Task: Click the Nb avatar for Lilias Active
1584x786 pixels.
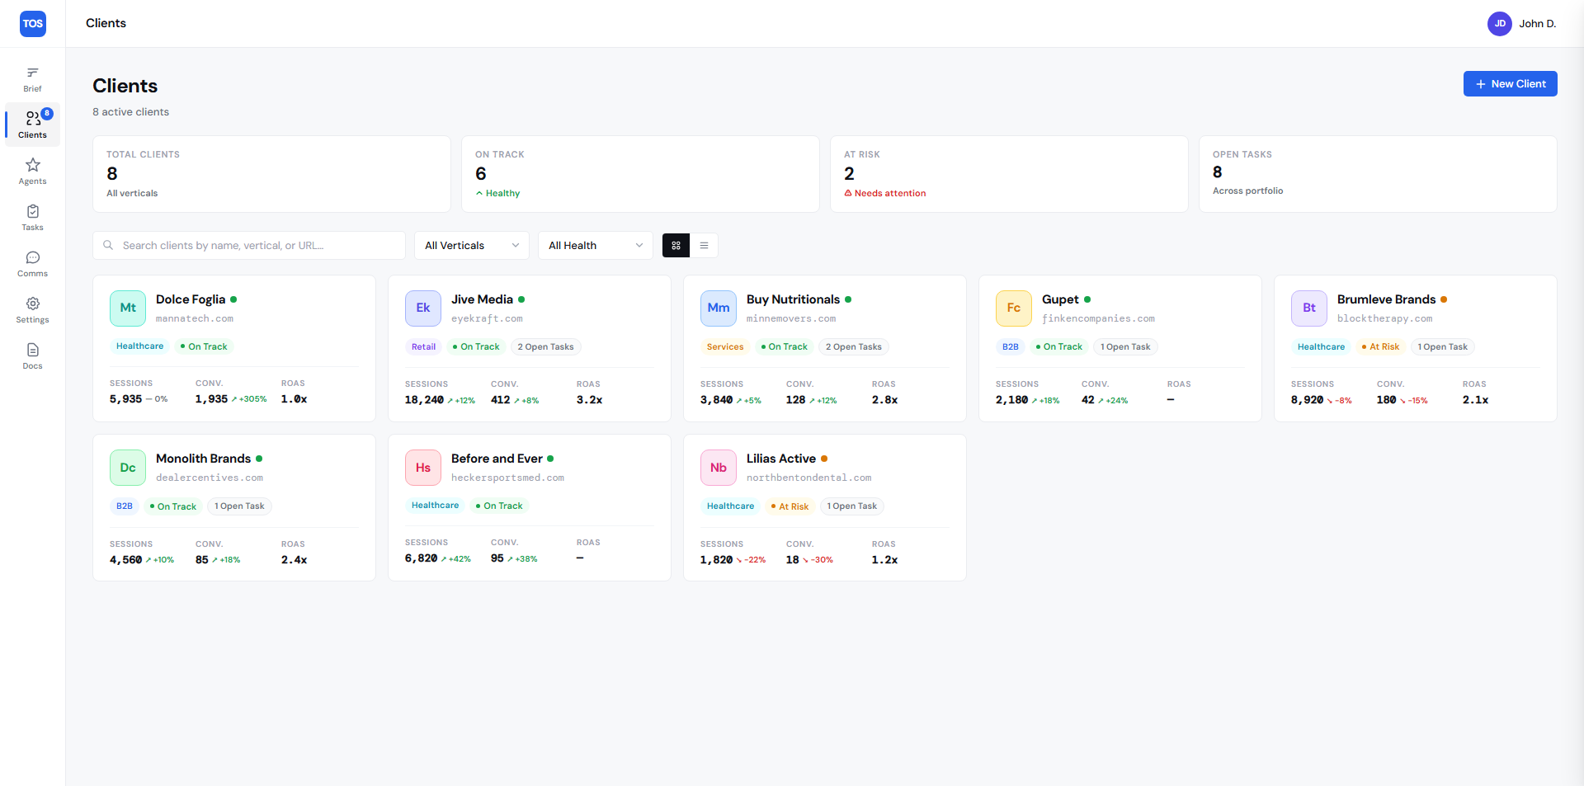Action: tap(719, 468)
